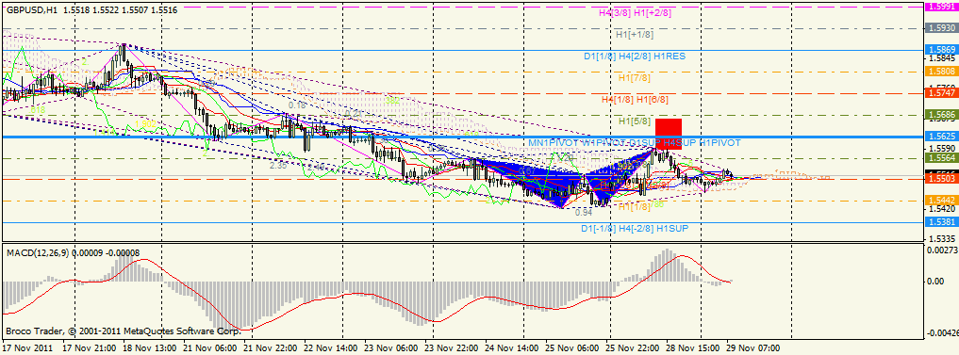Click the 1.5381 blue price tag
This screenshot has height=355, width=959.
coord(942,222)
